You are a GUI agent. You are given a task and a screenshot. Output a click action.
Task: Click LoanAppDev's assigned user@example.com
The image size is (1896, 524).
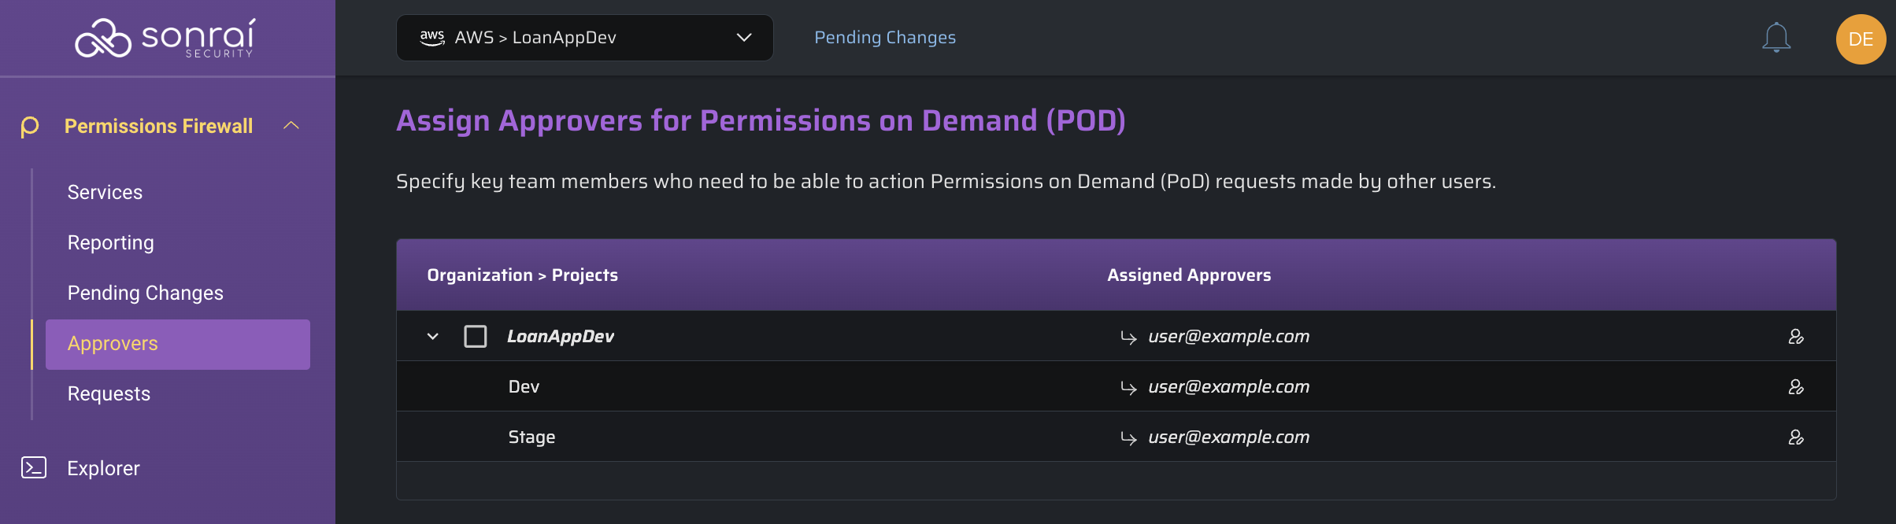click(x=1228, y=337)
